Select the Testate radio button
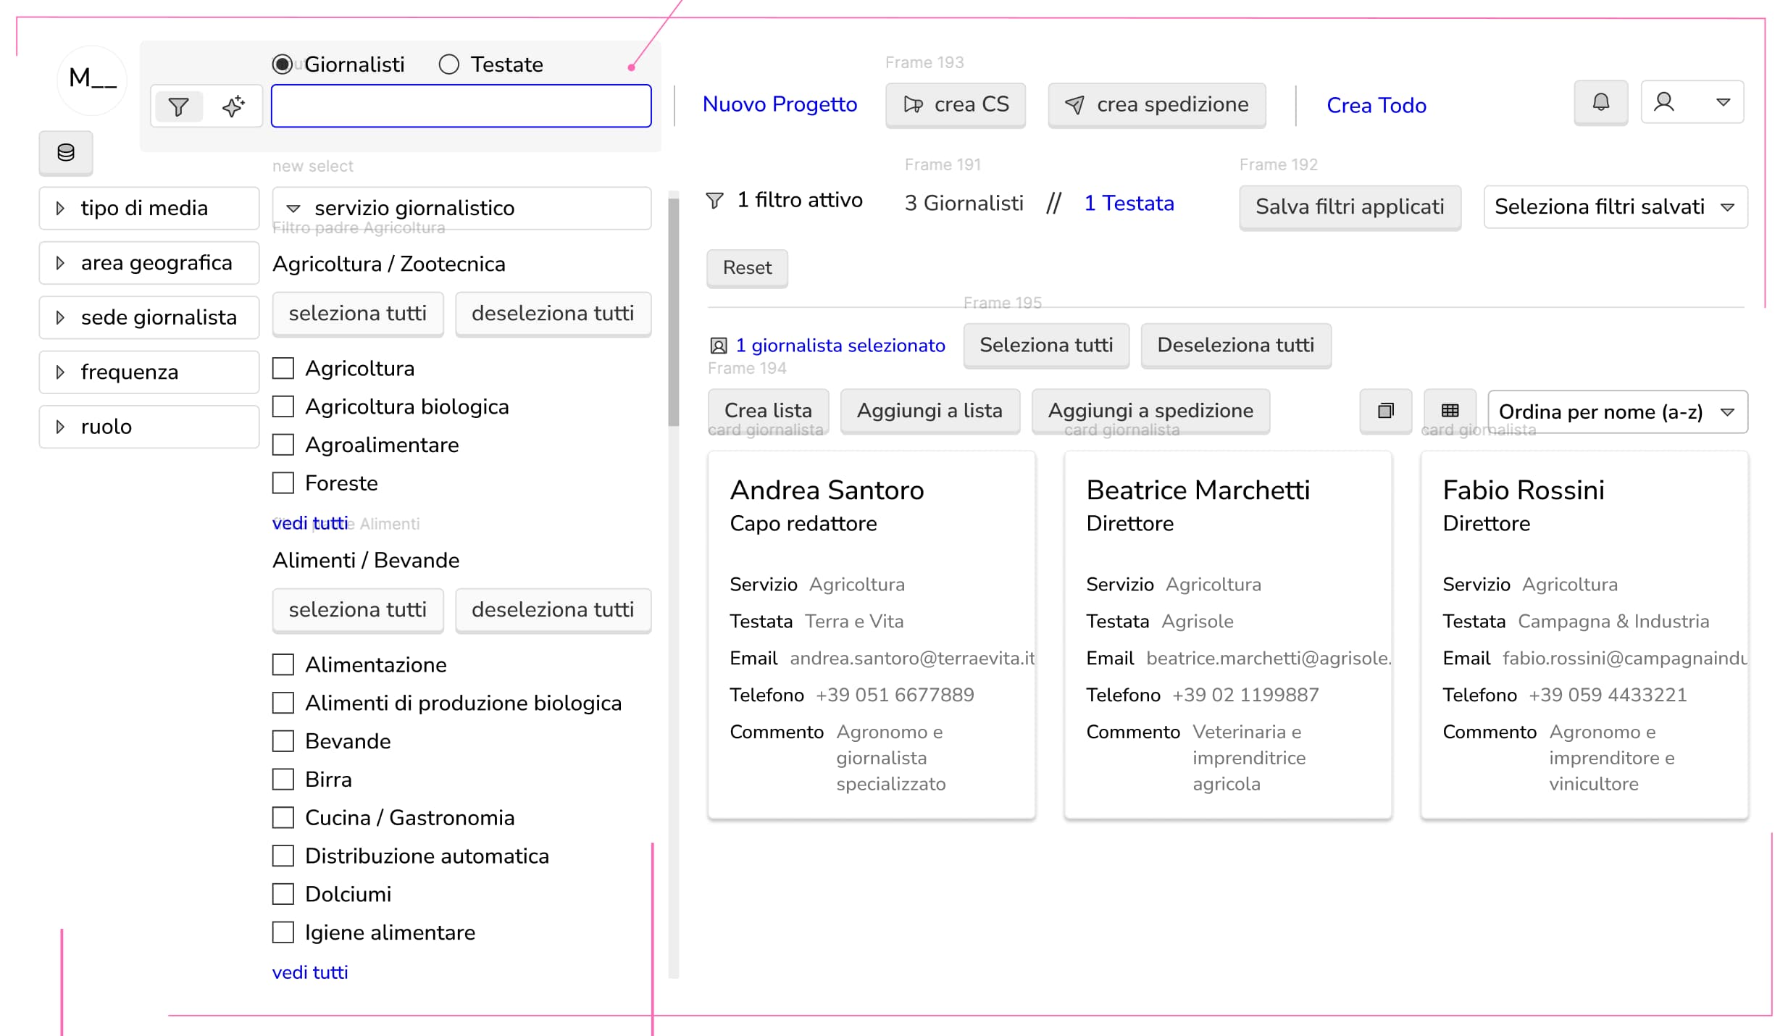The height and width of the screenshot is (1036, 1788). [449, 64]
